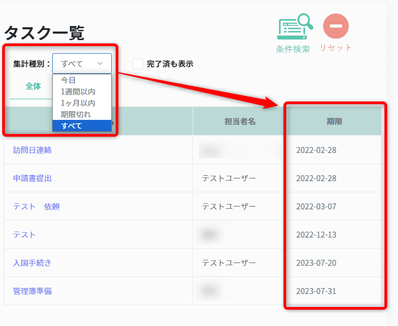Image resolution: width=398 pixels, height=326 pixels.
Task: Click the 担当者名 column header
Action: pyautogui.click(x=240, y=122)
